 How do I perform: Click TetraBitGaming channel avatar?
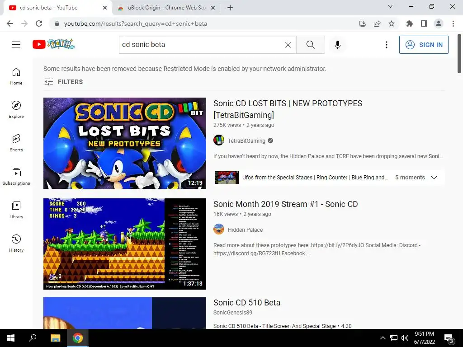coord(219,140)
